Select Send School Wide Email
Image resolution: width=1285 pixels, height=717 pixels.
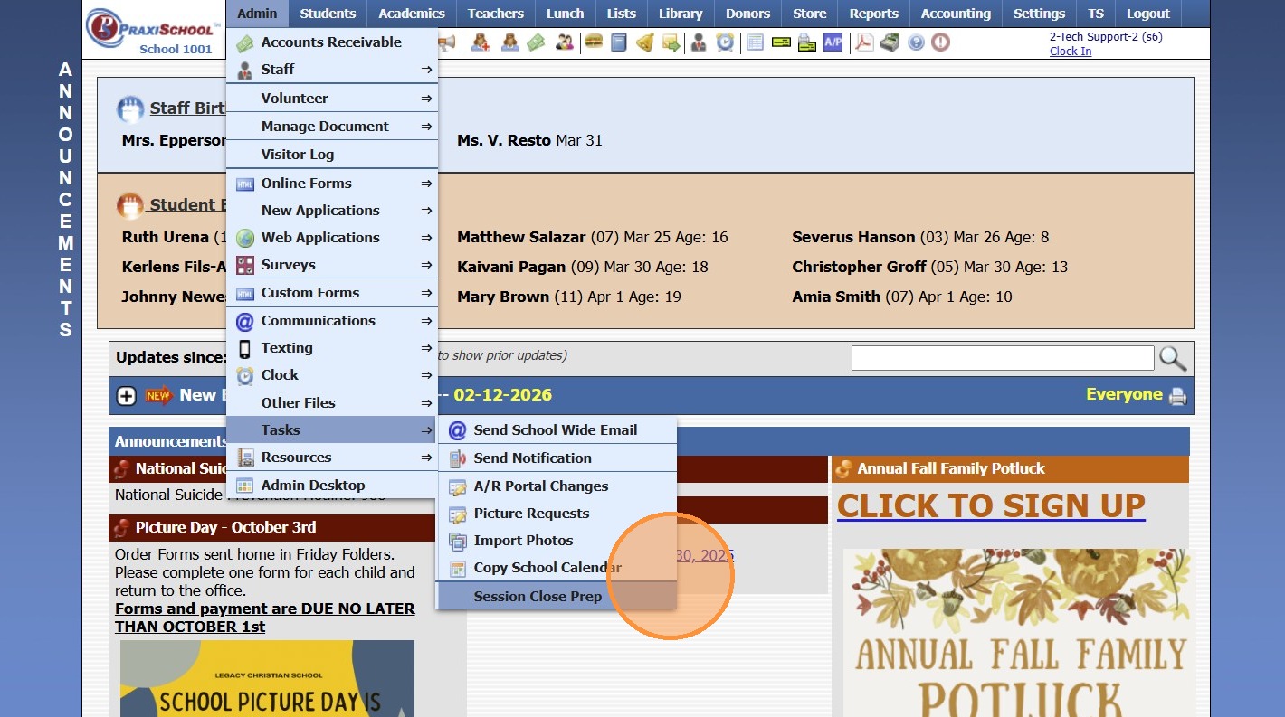[557, 430]
